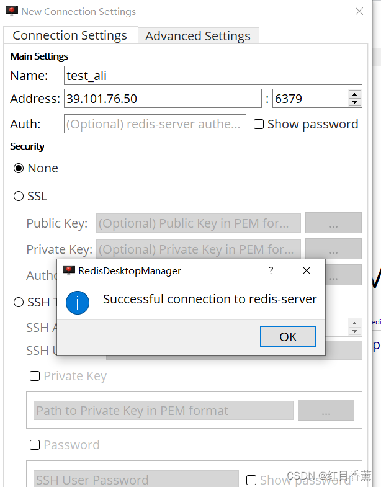Click the Successful connection message text
381x487 pixels.
(x=210, y=300)
